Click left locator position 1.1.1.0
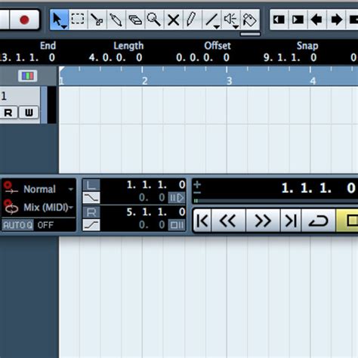Viewport: 358px width, 358px height. 156,185
